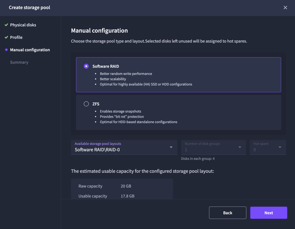The height and width of the screenshot is (229, 295).
Task: Click the 'Provides bit rot protection' bullet
Action: pyautogui.click(x=122, y=117)
